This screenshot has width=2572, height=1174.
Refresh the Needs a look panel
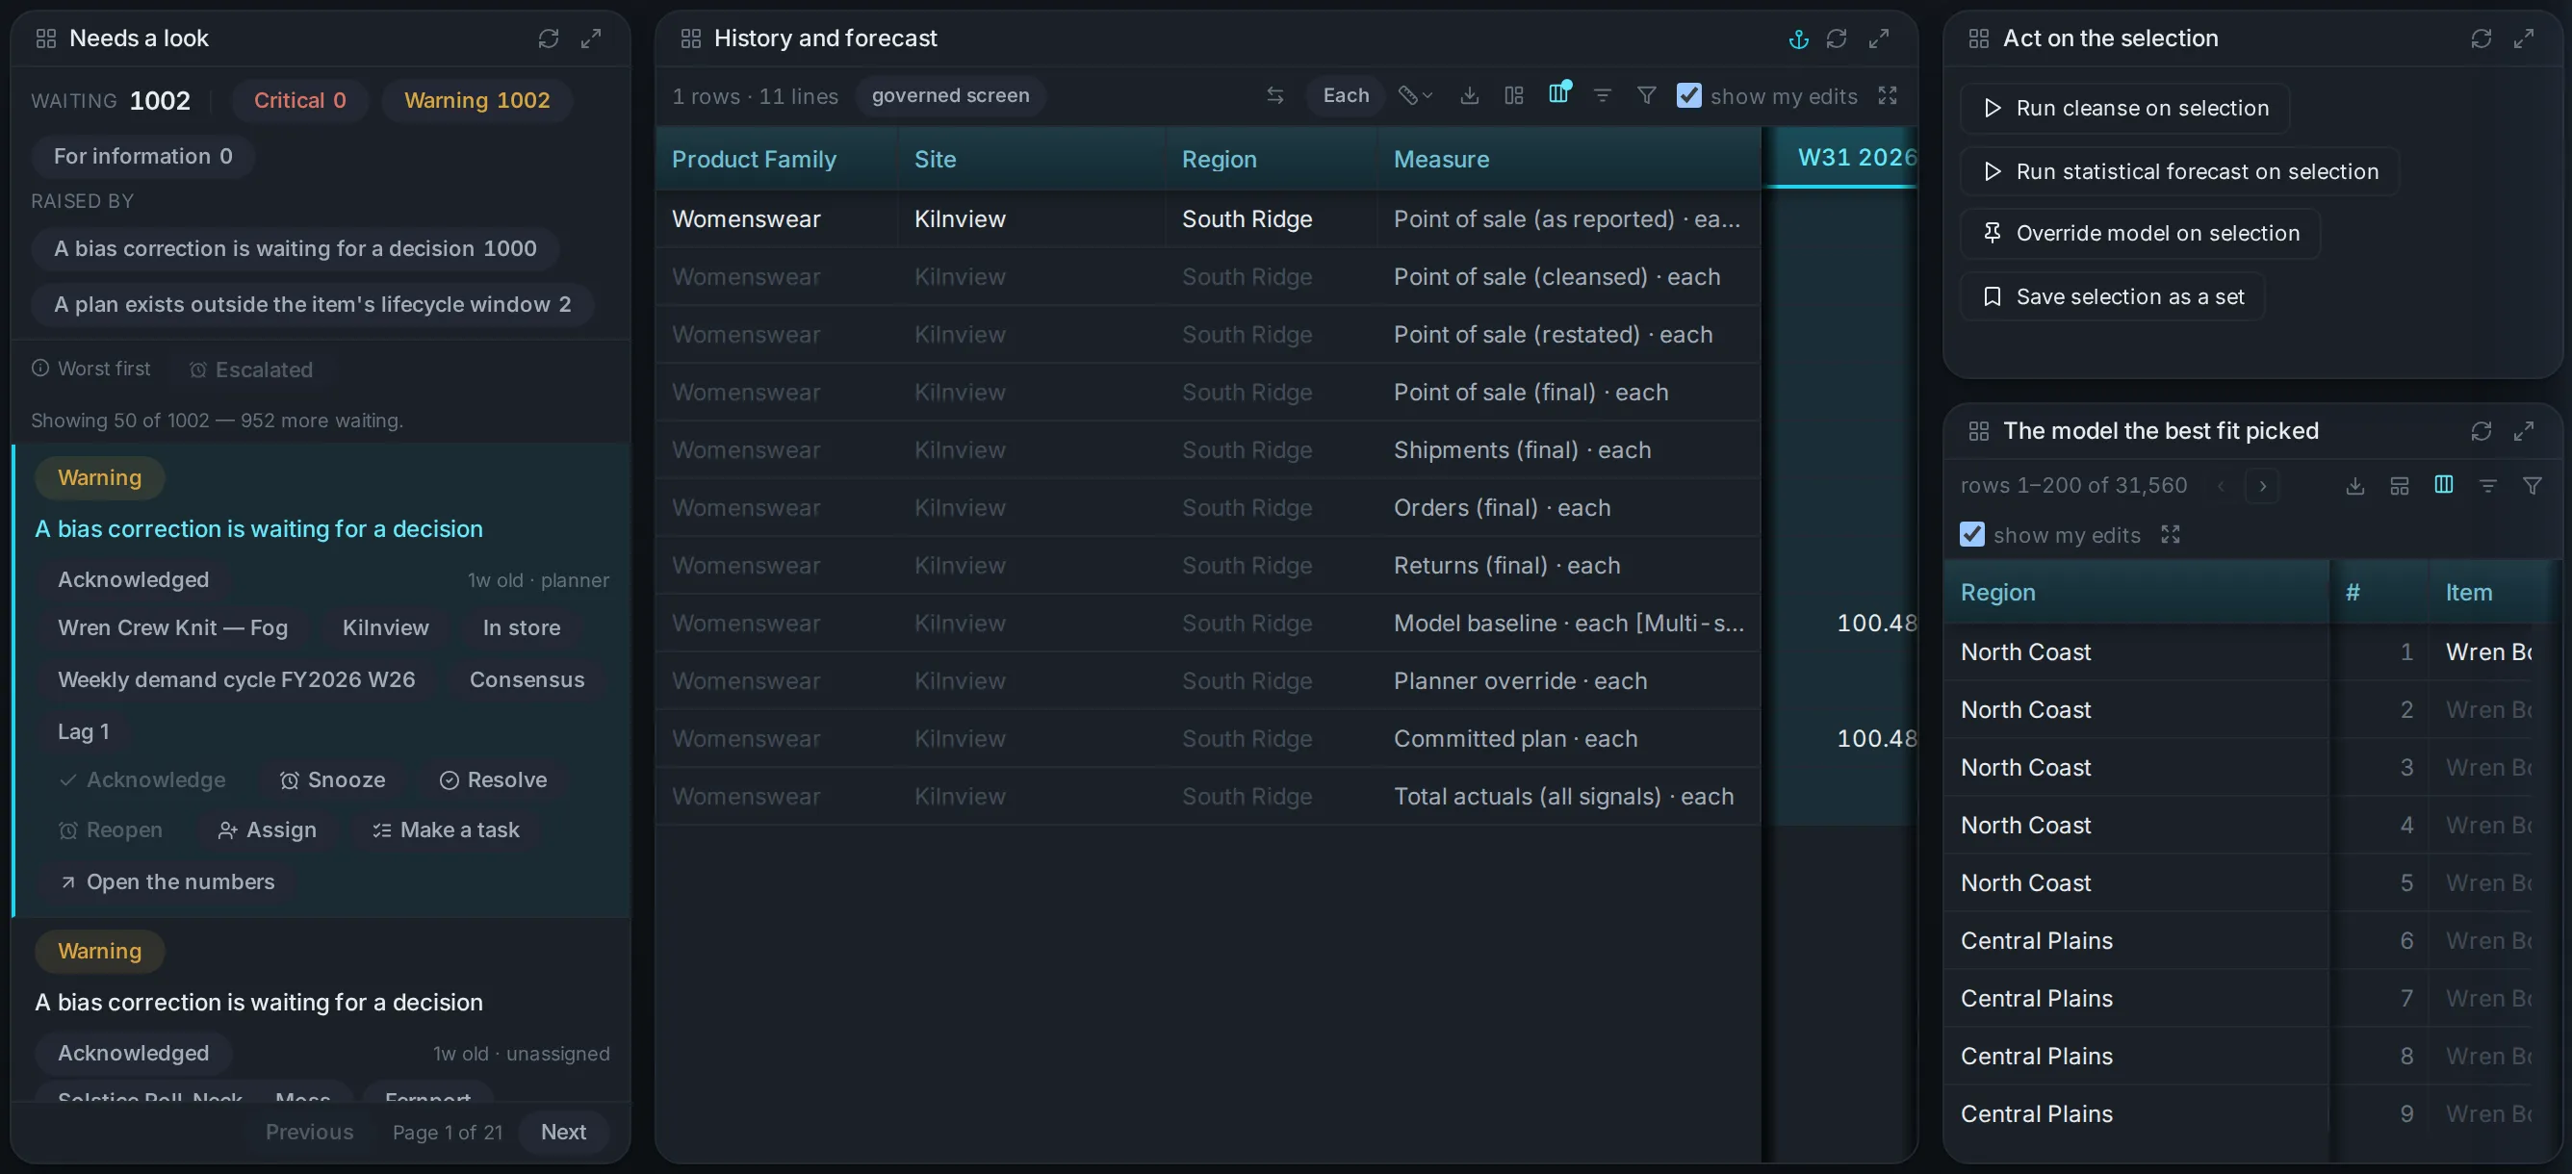(548, 38)
